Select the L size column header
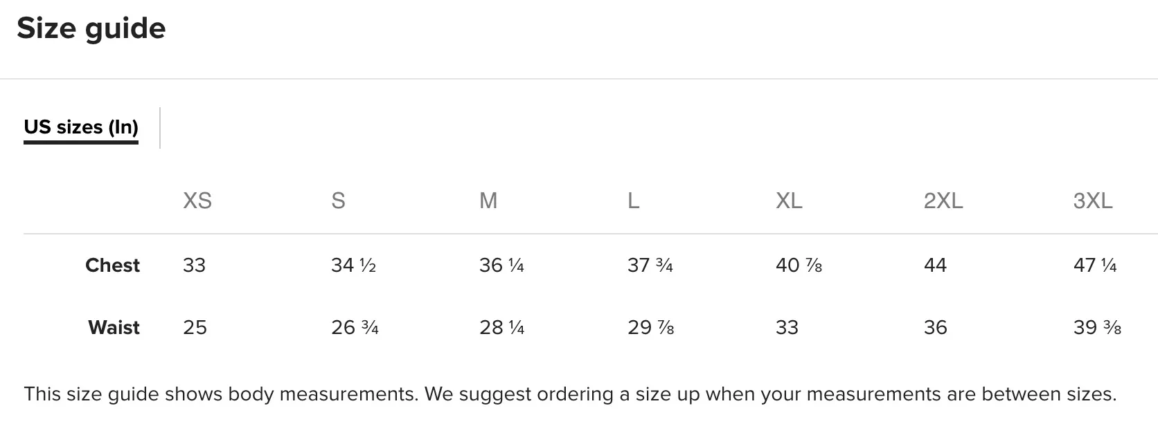The height and width of the screenshot is (444, 1158). click(x=633, y=201)
